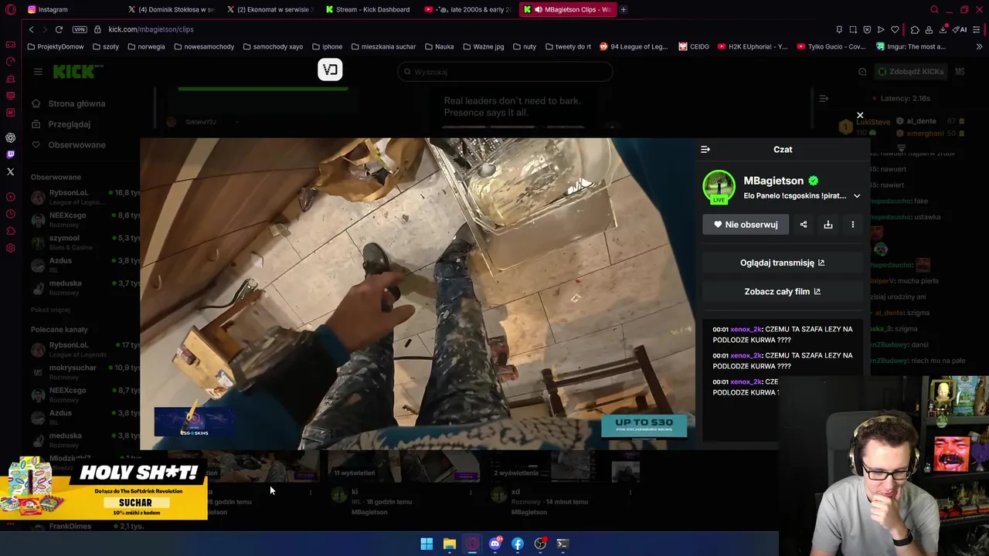Click the Zdobądź KICKs button
This screenshot has height=556, width=989.
pyautogui.click(x=910, y=72)
